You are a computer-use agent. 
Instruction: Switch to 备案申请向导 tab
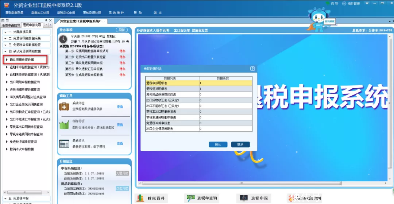click(x=11, y=25)
